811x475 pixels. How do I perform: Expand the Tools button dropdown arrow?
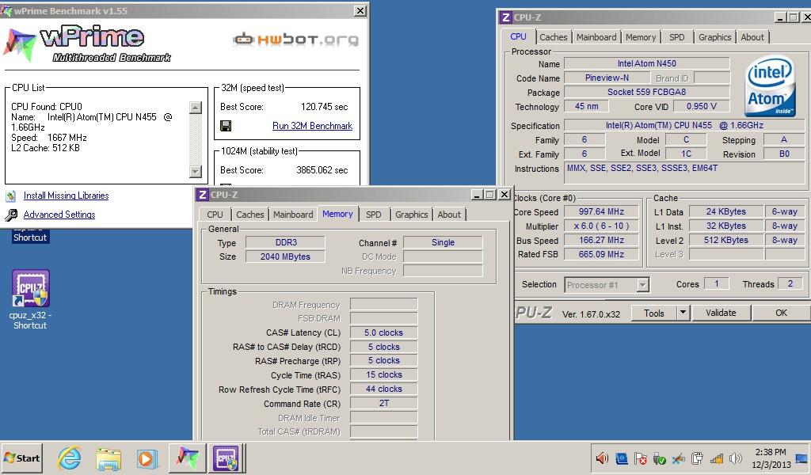[x=683, y=313]
